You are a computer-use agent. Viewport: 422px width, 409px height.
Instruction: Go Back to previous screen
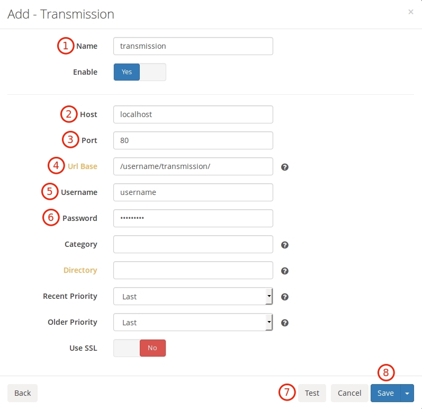click(x=23, y=393)
